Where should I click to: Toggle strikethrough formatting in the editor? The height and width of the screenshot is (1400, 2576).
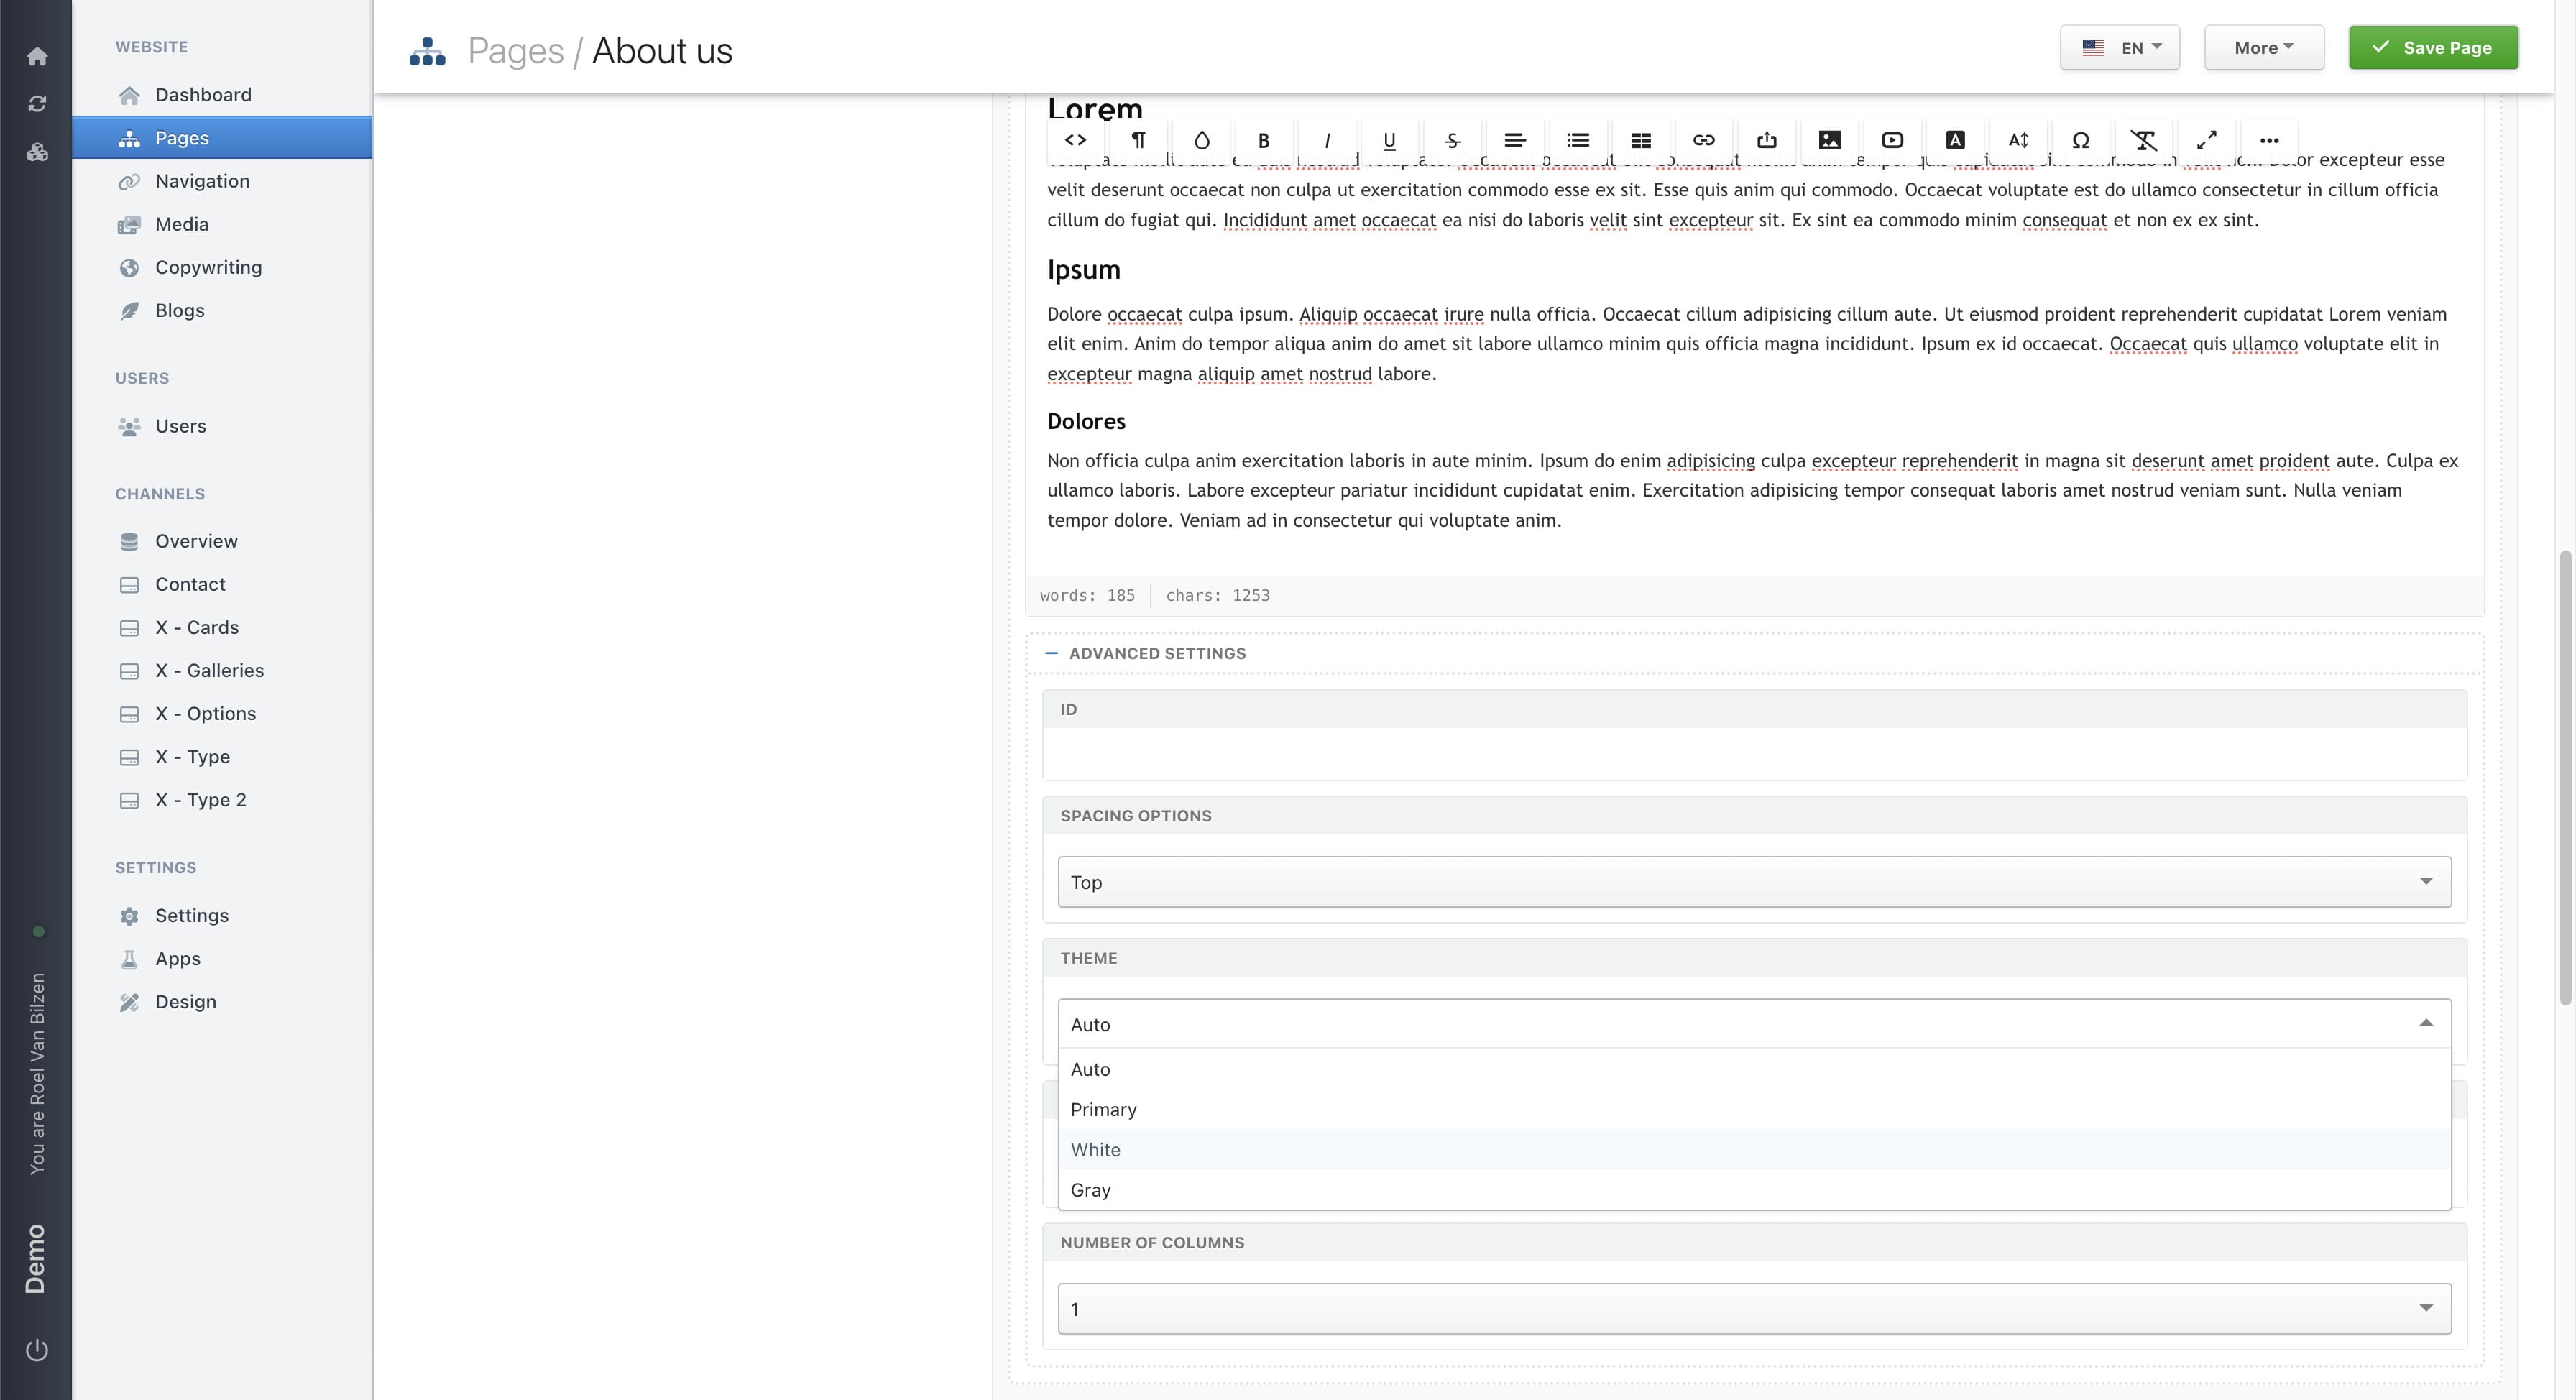coord(1453,140)
